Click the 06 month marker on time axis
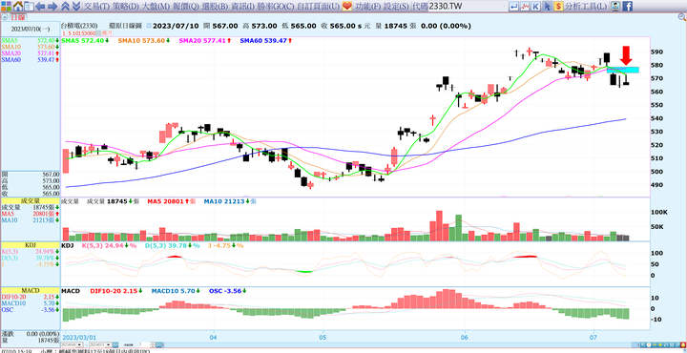Image resolution: width=687 pixels, height=353 pixels. (465, 337)
